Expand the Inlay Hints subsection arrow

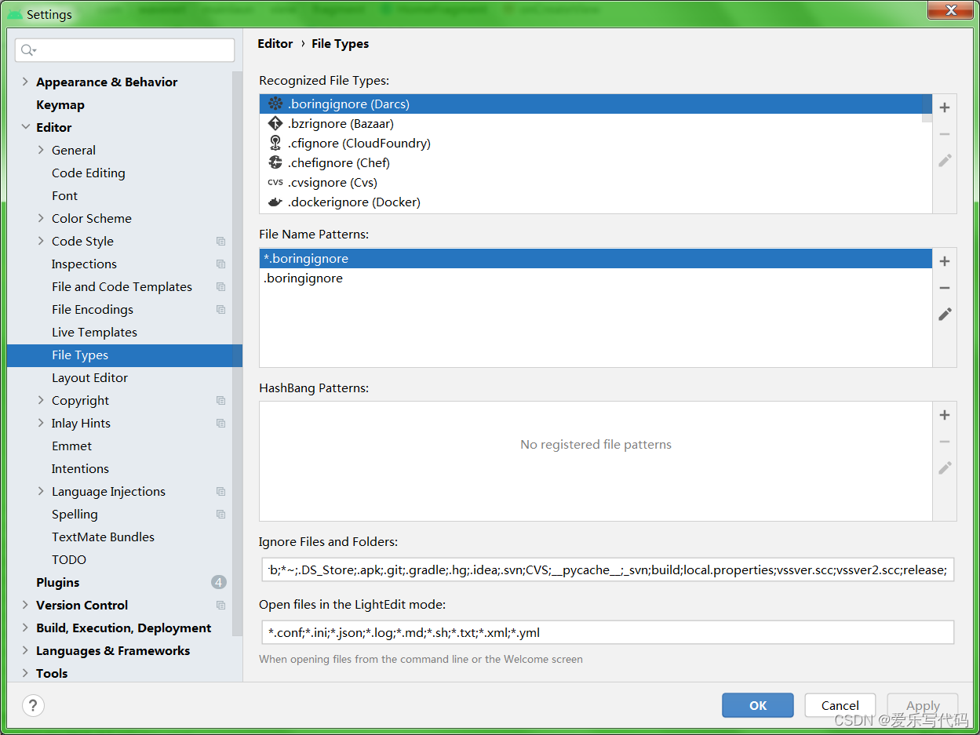(x=41, y=423)
